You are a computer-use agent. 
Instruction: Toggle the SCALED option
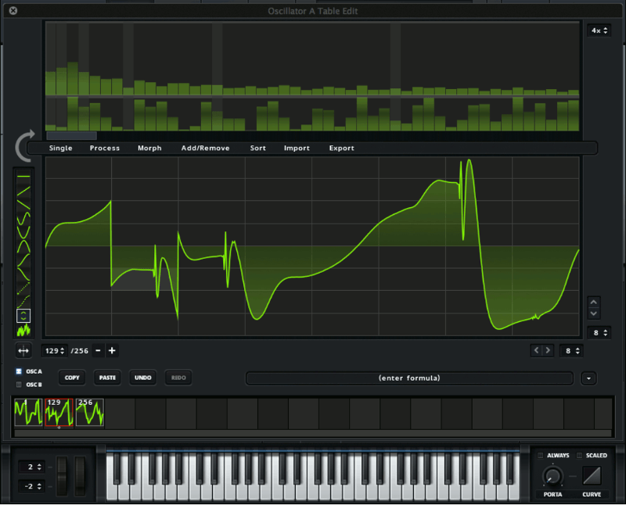tap(579, 455)
